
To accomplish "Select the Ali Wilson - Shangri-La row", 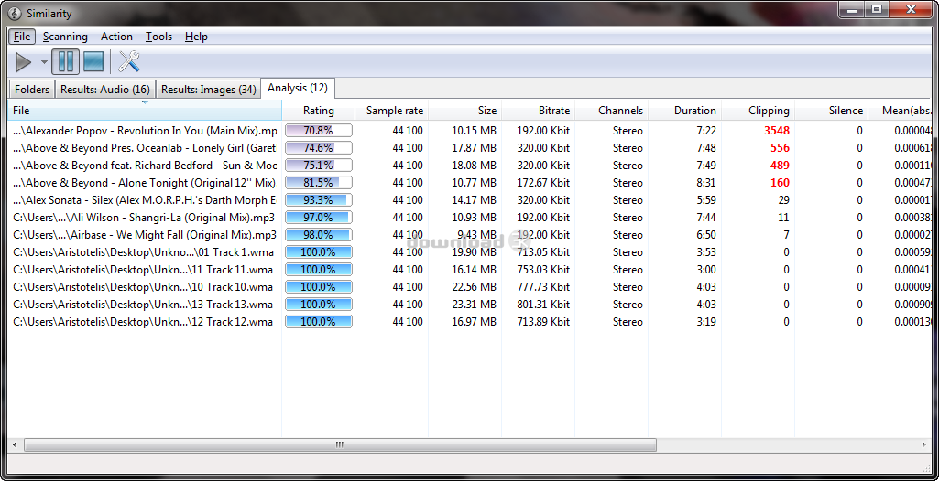I will [470, 218].
